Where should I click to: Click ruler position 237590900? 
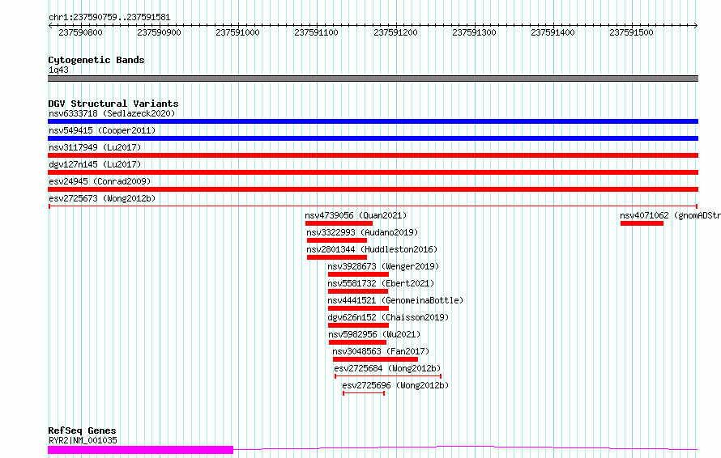click(x=159, y=32)
